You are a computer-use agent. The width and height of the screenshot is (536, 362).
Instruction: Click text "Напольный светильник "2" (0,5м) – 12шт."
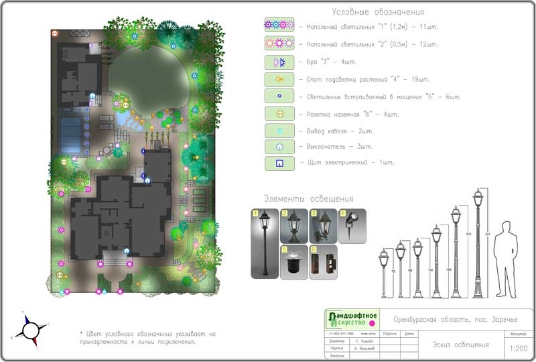[372, 44]
